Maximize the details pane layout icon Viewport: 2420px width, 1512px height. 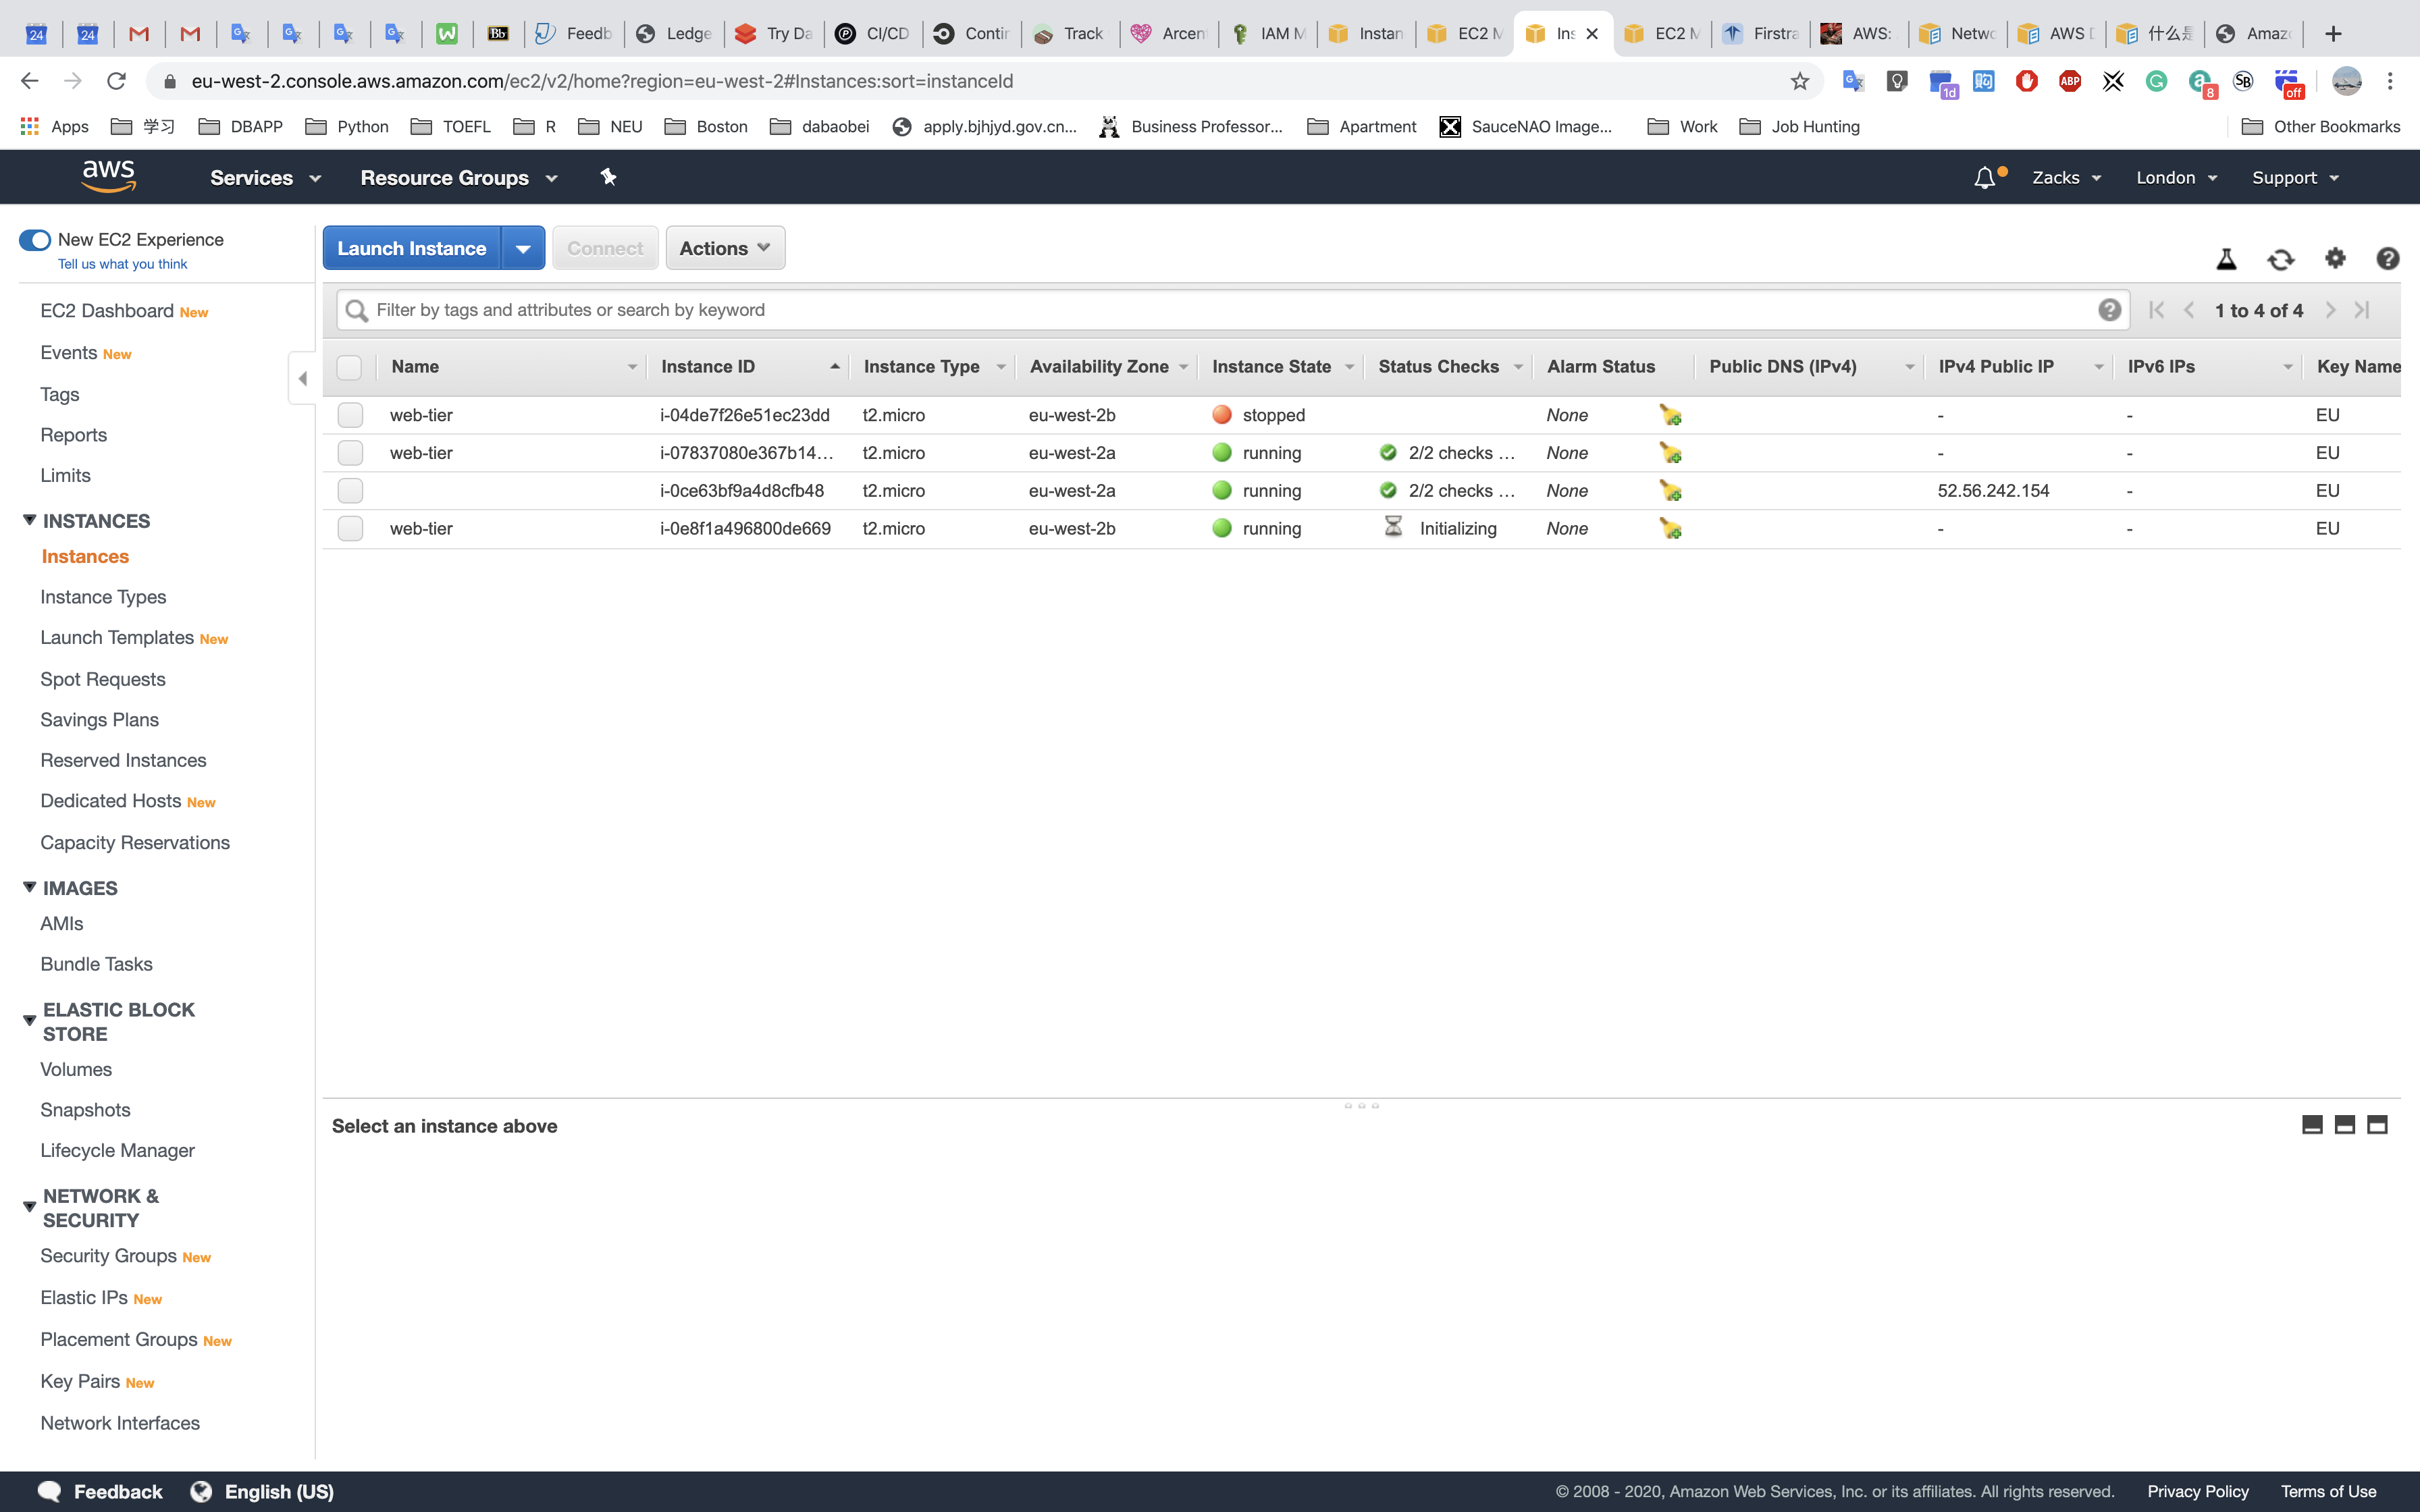click(x=2377, y=1125)
